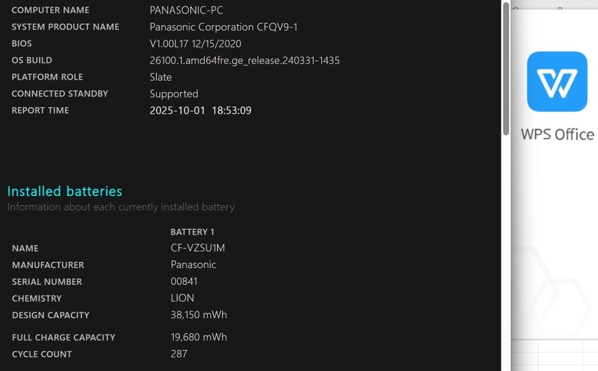598x371 pixels.
Task: Click the WPS Office logo icon
Action: click(x=557, y=81)
